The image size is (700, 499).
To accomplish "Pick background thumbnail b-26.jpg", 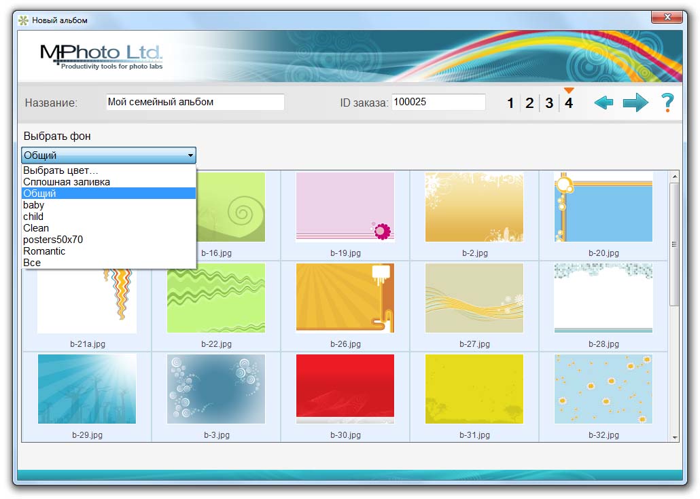I will 345,298.
